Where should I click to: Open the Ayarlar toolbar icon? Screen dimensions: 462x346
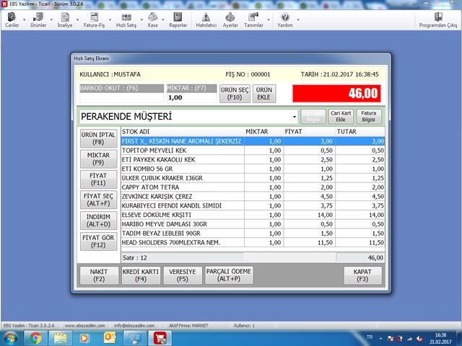(x=230, y=19)
